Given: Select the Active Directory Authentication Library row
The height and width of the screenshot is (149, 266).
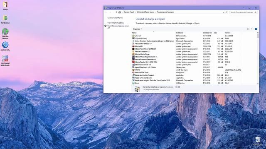Looking at the screenshot, I should pos(187,41).
